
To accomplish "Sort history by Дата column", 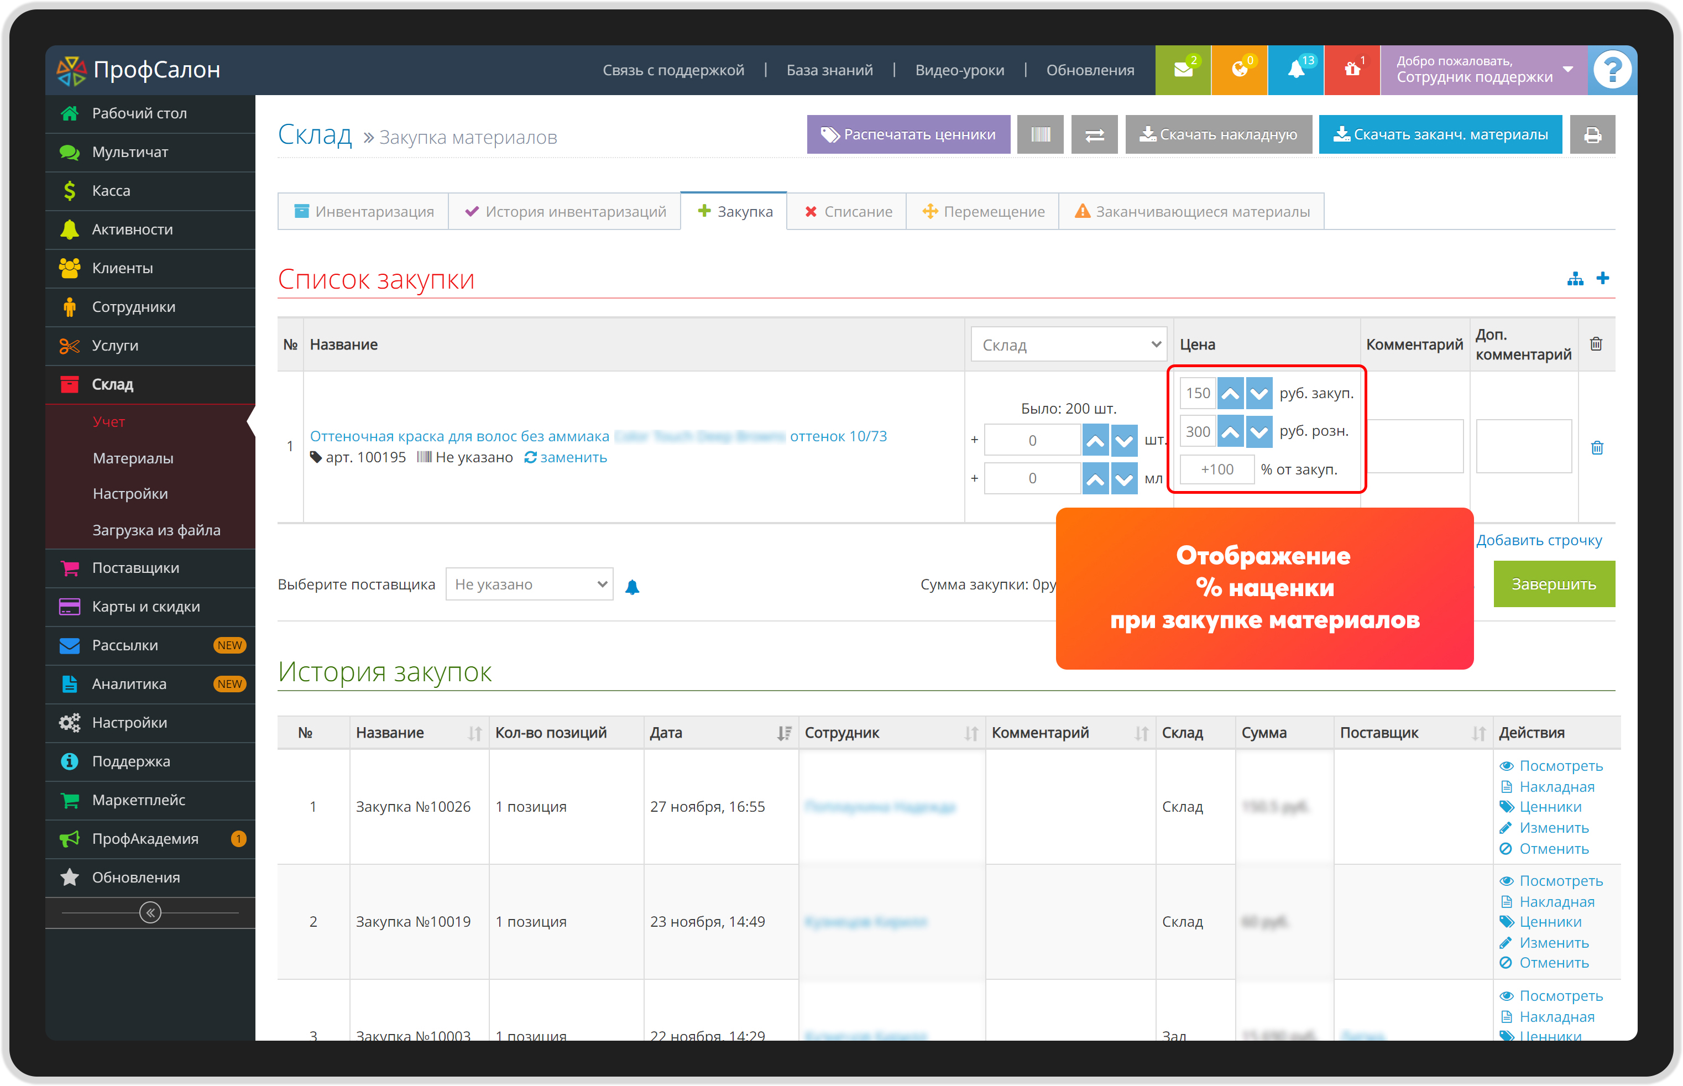I will 784,733.
